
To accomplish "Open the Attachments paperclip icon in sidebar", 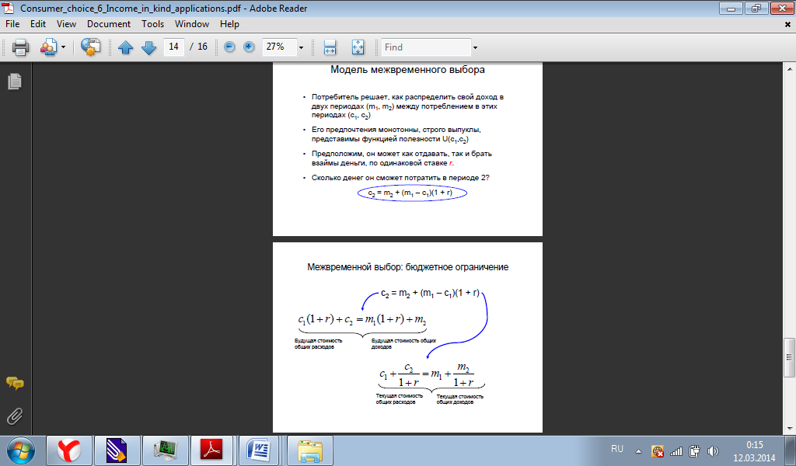I will [x=15, y=416].
